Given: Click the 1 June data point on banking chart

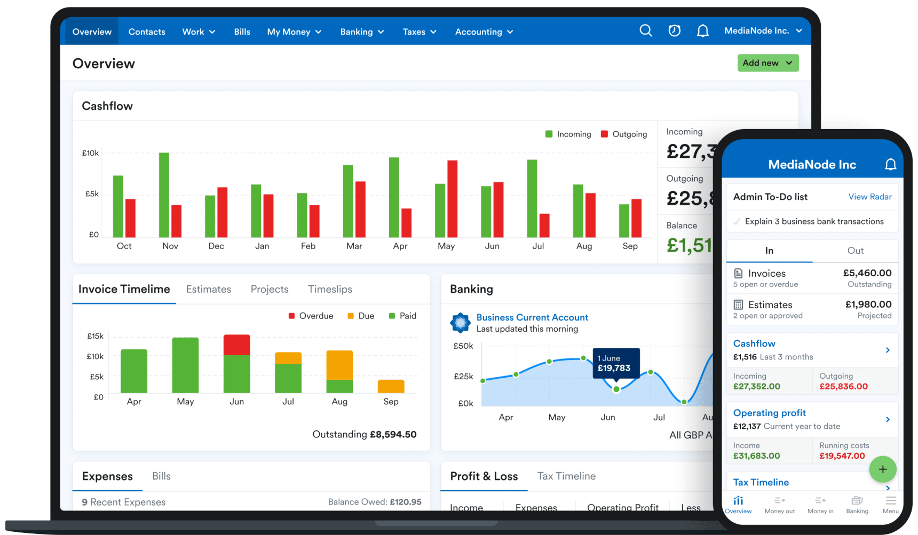Looking at the screenshot, I should tap(616, 389).
